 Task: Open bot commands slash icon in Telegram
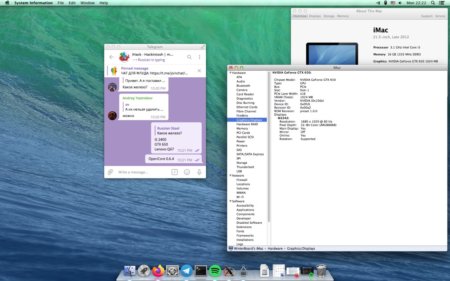click(x=175, y=172)
